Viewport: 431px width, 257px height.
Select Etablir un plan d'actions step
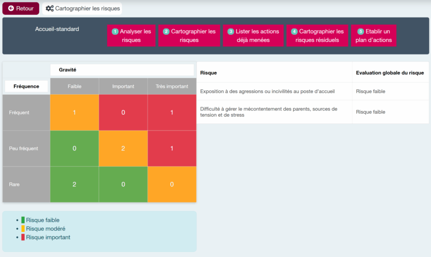tap(374, 36)
